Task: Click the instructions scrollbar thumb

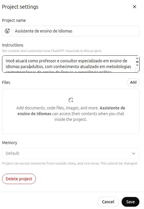Action: [x=137, y=62]
